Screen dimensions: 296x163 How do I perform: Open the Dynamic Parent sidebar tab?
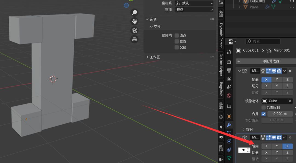(221, 35)
